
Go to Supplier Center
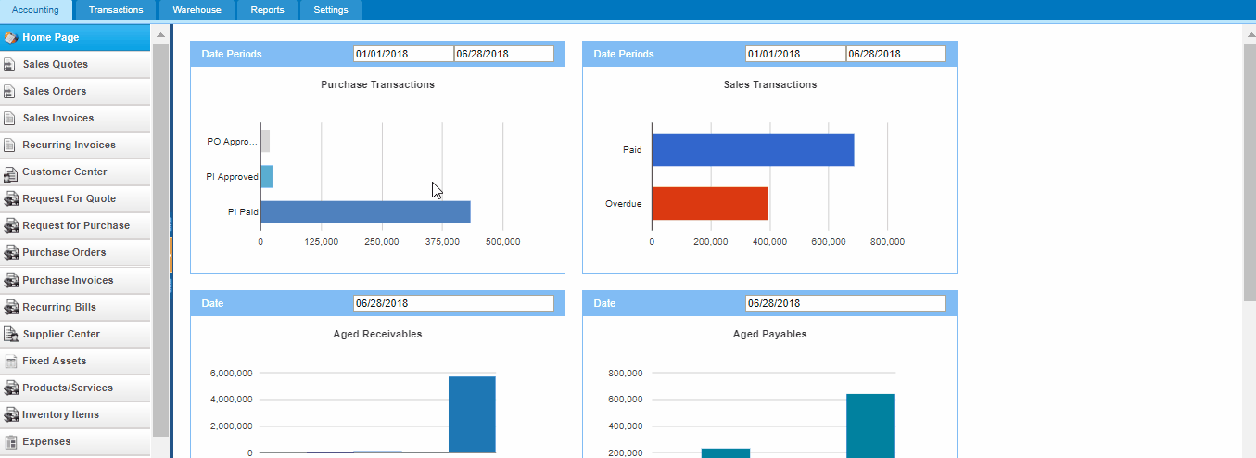[75, 335]
